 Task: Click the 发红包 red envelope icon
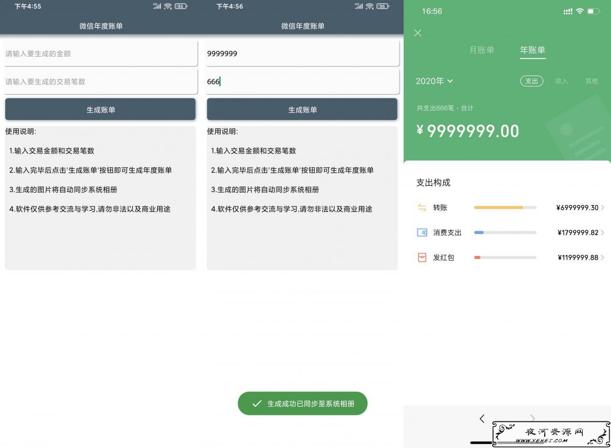click(422, 257)
